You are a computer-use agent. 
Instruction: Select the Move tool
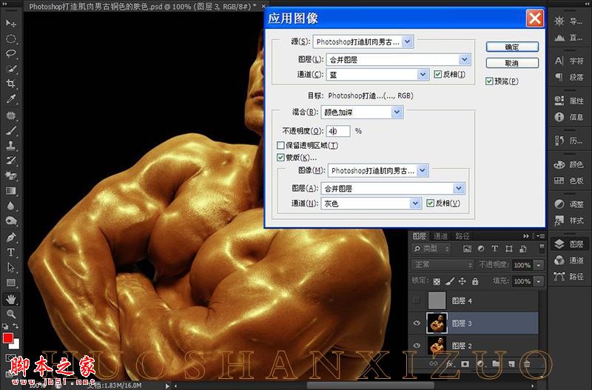tap(11, 24)
